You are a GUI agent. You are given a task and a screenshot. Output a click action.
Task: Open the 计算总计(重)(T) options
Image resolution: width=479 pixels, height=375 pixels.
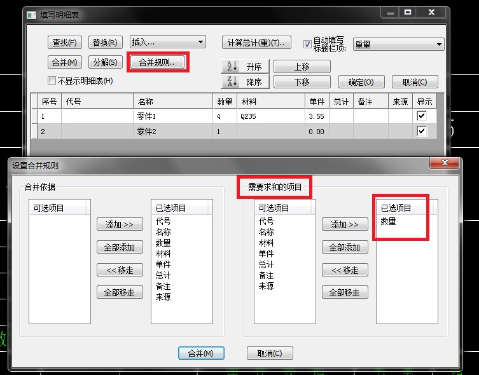tap(256, 43)
